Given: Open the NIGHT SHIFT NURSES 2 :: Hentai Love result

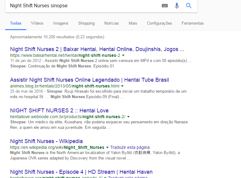Looking at the screenshot, I should coord(59,111).
